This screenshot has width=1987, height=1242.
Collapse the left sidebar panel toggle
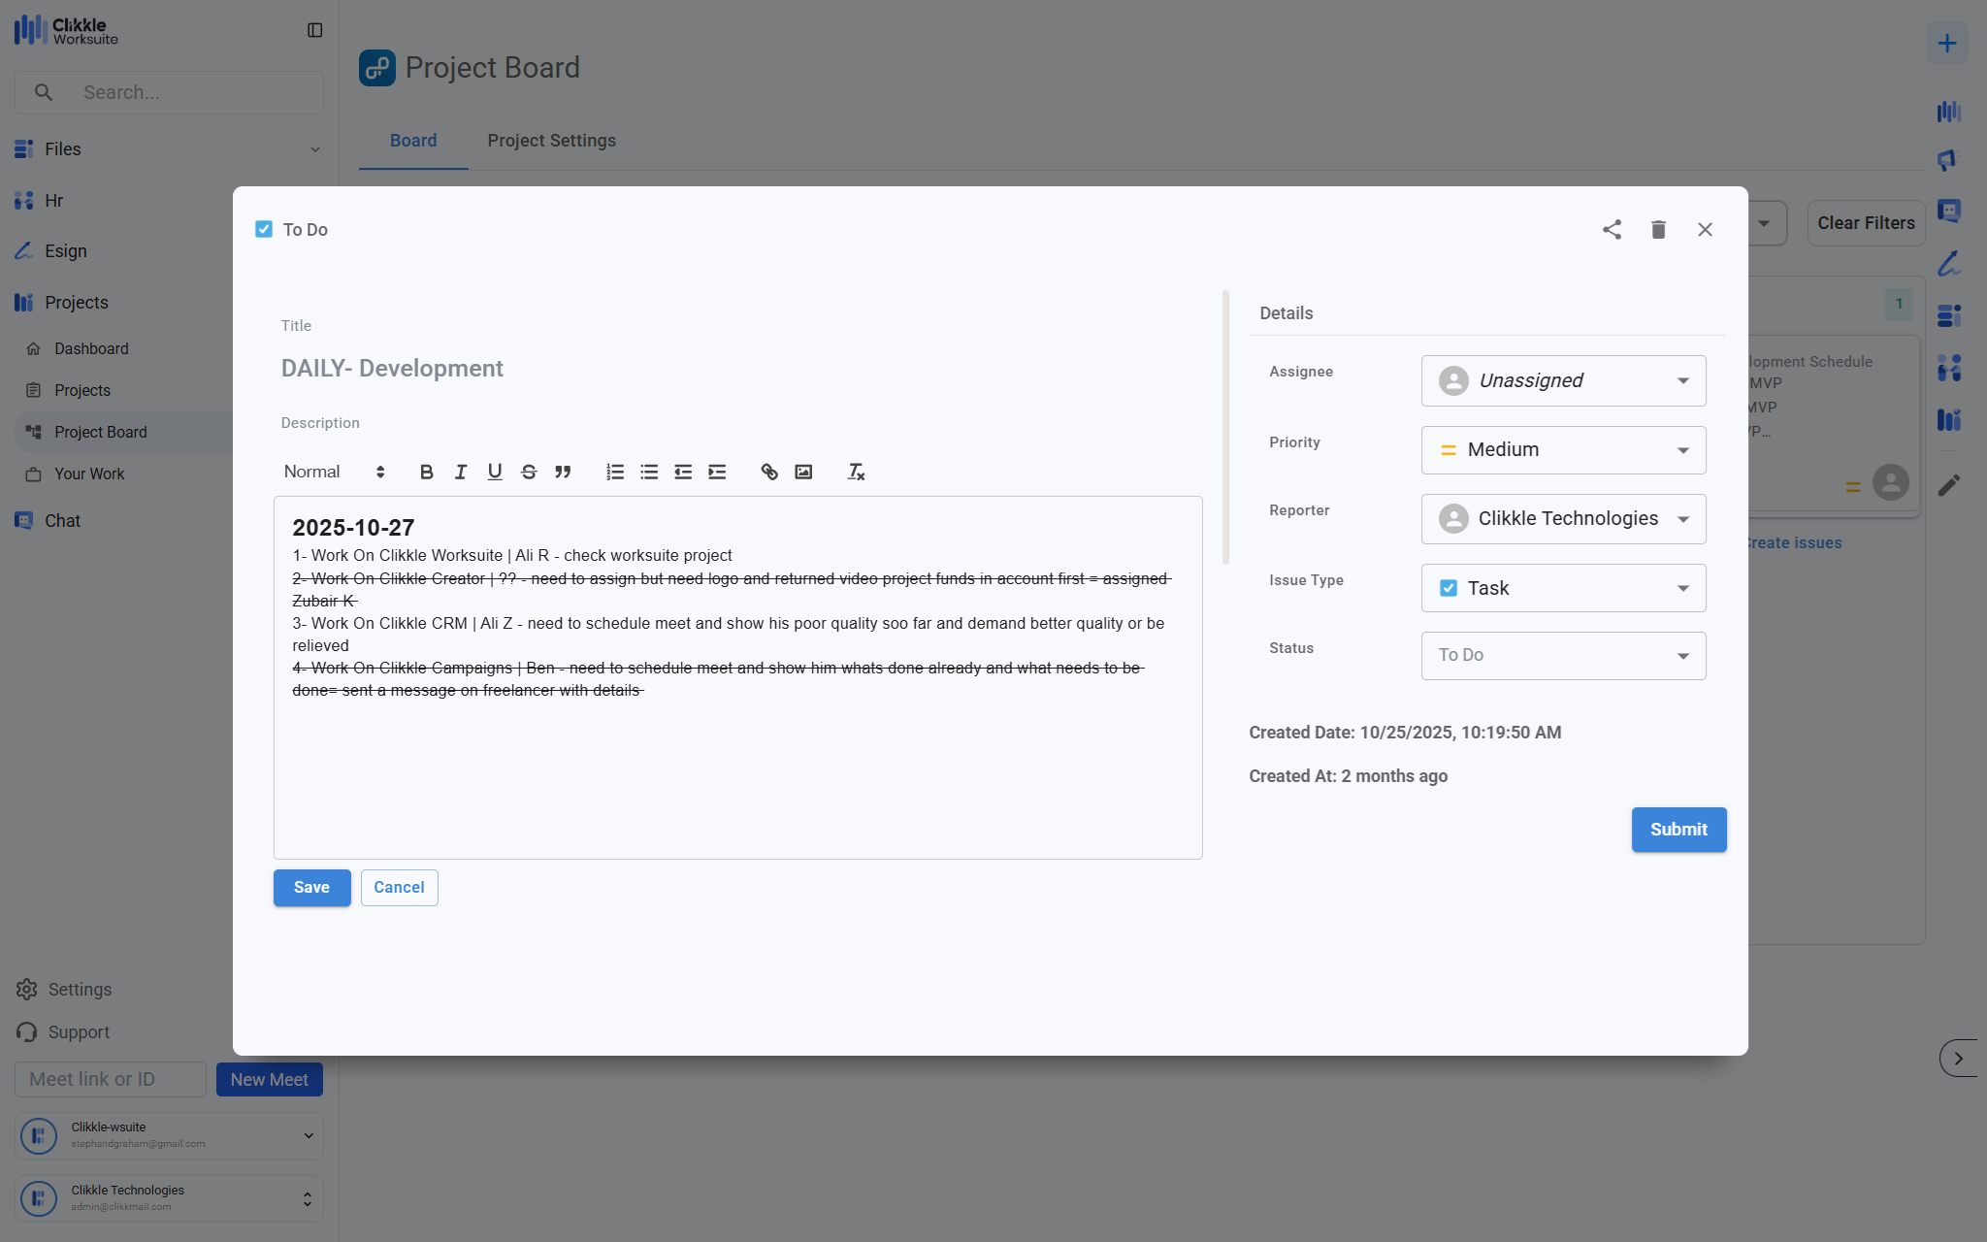coord(314,30)
